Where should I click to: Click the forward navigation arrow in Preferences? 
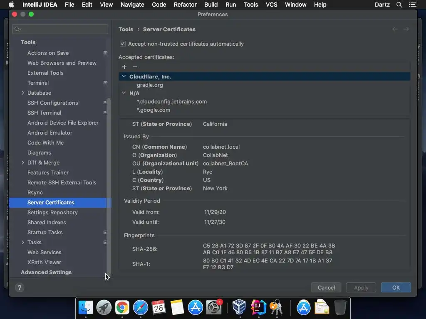point(406,29)
